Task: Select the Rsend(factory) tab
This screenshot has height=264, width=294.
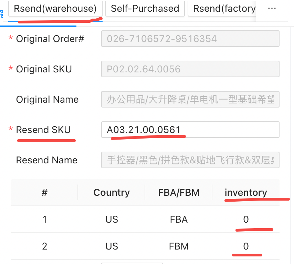Action: tap(224, 9)
